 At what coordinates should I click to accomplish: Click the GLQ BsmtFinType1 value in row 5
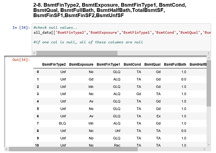coord(117,109)
